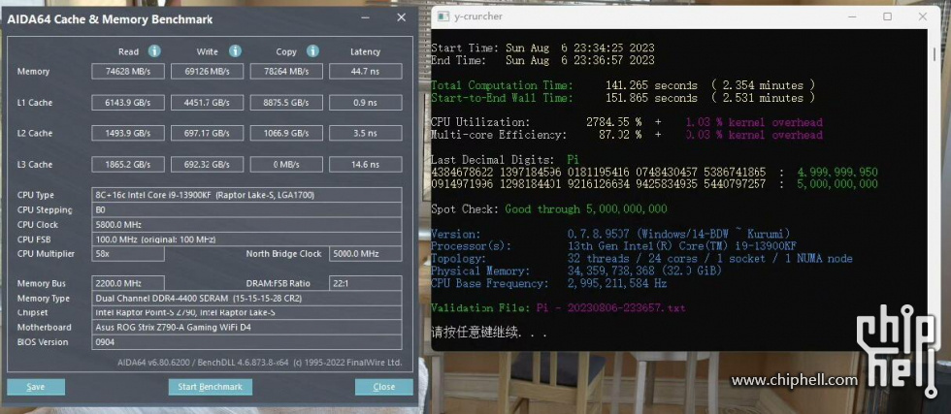Image resolution: width=951 pixels, height=414 pixels.
Task: Close the y-cruncher console window
Action: 923,17
